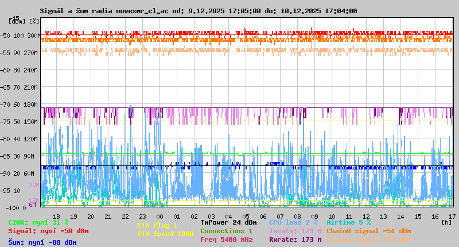Select the CPU load 2 % legend entry
Viewport: 459px width, 247px height.
[x=293, y=222]
